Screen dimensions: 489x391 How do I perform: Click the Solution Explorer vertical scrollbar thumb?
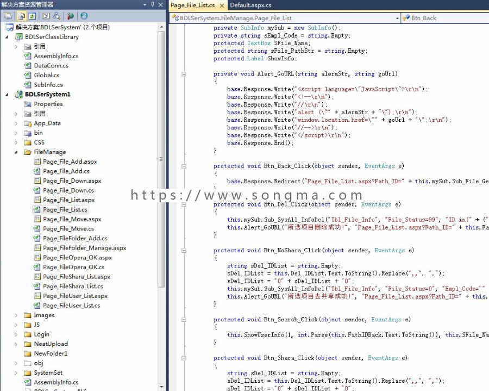[x=161, y=159]
